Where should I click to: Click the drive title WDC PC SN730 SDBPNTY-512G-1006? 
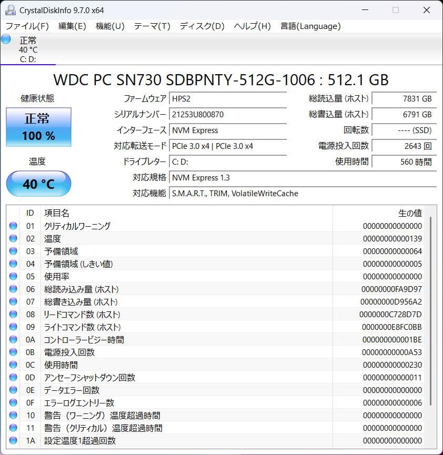pos(184,80)
